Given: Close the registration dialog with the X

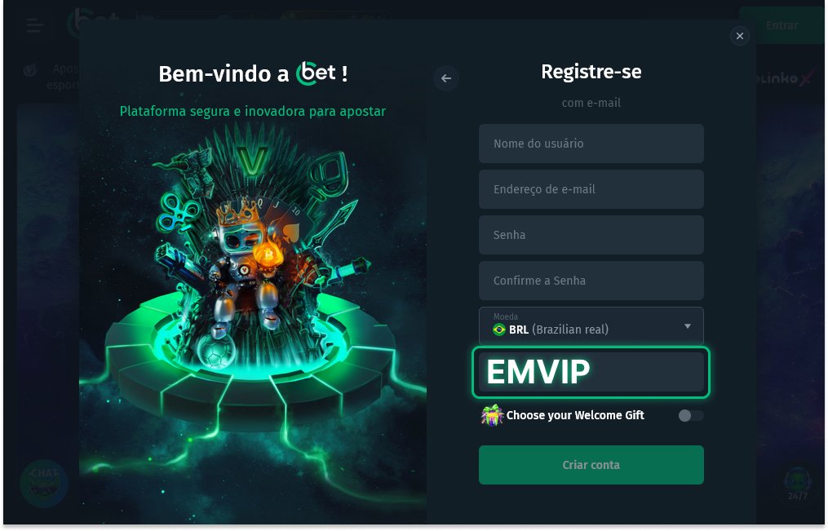Looking at the screenshot, I should tap(739, 36).
